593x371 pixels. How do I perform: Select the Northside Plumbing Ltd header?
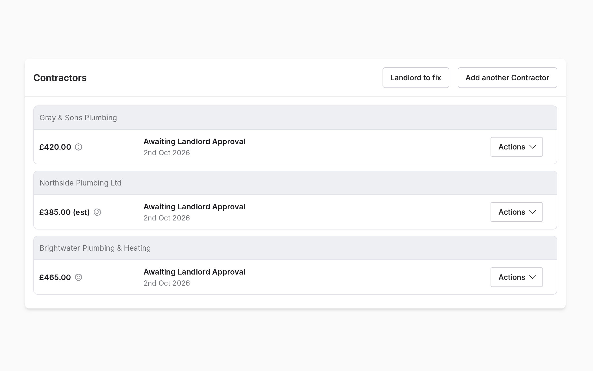click(x=295, y=183)
